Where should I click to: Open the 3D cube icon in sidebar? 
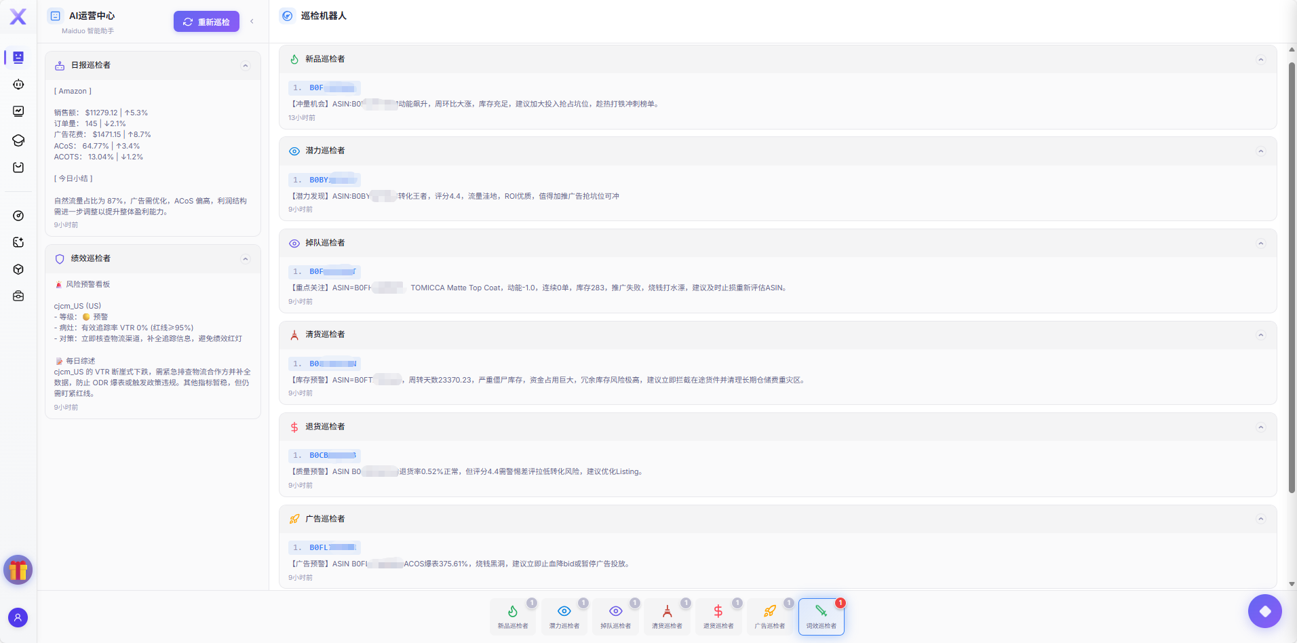(x=18, y=269)
